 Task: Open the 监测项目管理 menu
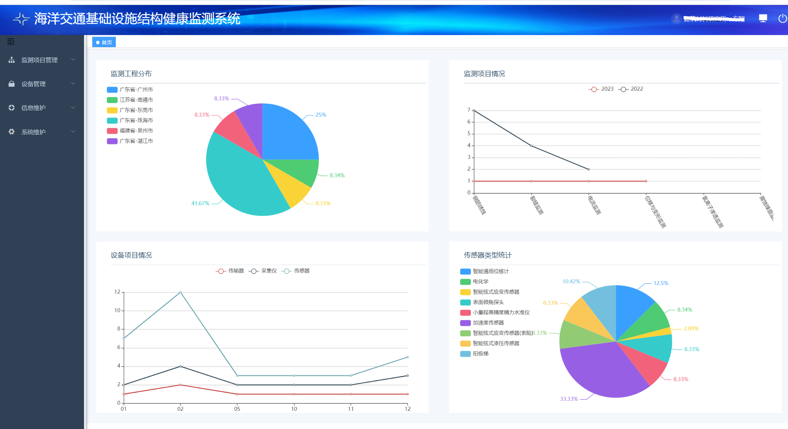pos(42,60)
